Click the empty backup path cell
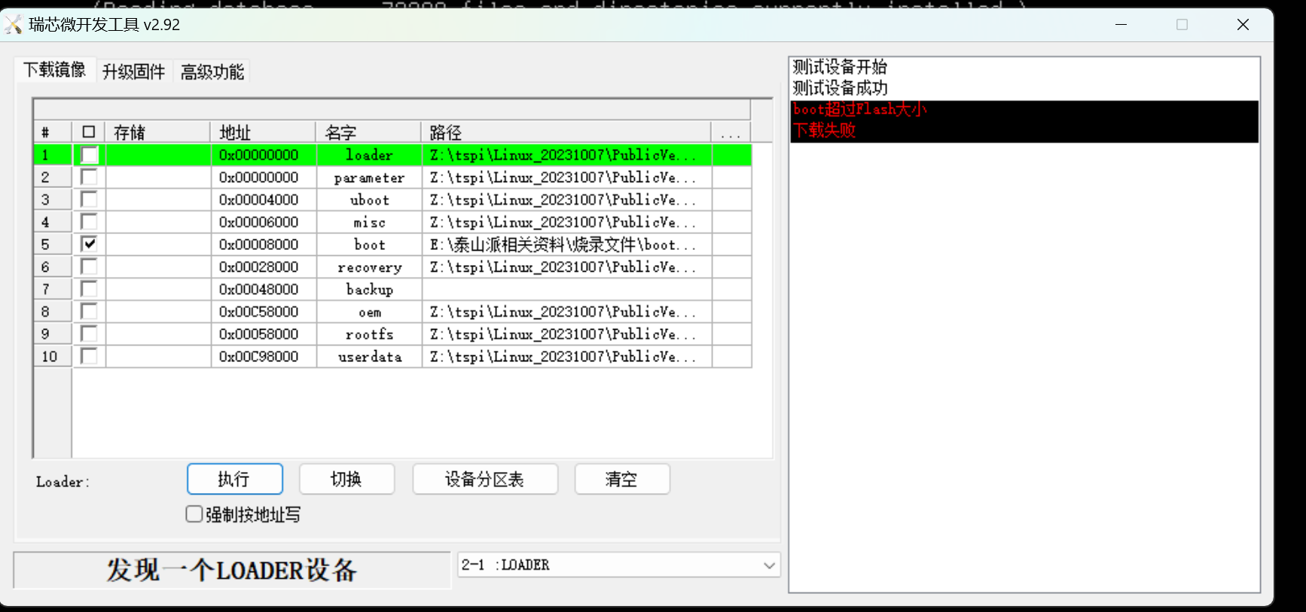 tap(565, 290)
